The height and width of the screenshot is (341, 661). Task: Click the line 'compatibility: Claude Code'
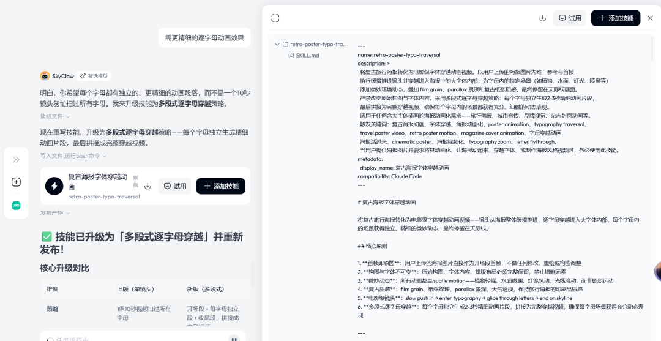(389, 176)
